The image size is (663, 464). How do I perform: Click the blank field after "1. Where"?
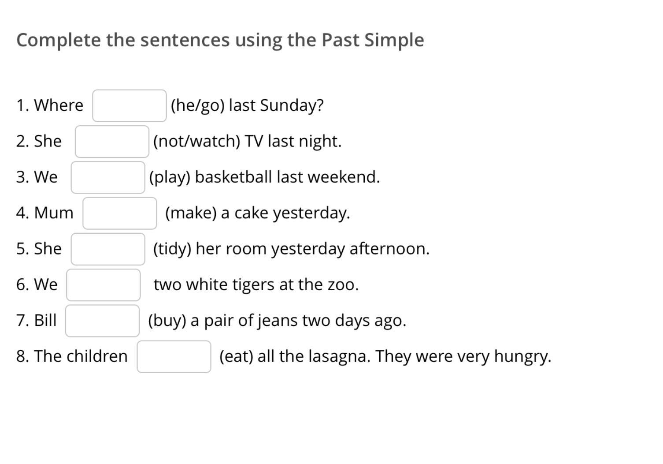pos(130,106)
